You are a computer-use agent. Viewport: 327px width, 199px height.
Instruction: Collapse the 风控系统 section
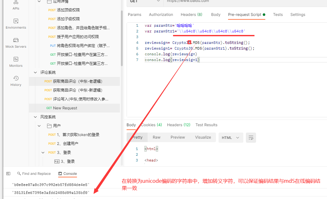35,117
